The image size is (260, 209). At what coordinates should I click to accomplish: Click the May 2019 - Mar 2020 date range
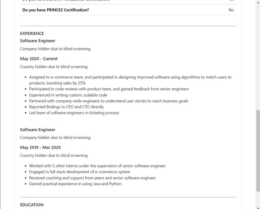point(40,147)
